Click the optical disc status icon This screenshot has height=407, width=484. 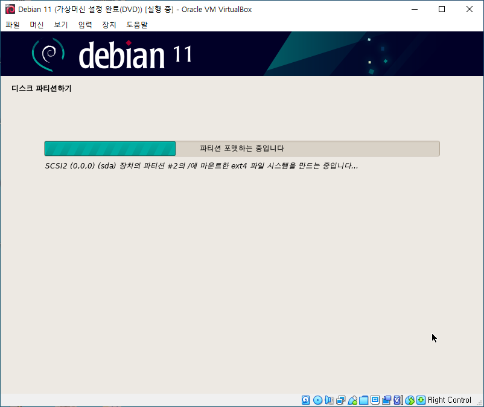(x=317, y=400)
